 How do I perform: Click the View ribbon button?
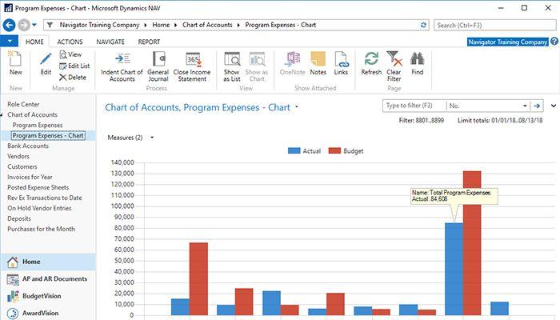(70, 54)
